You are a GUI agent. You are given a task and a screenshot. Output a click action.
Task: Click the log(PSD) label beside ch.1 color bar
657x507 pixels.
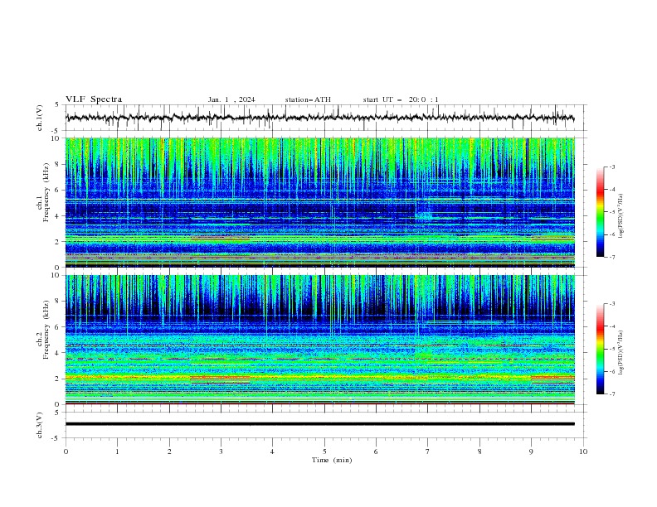(621, 216)
